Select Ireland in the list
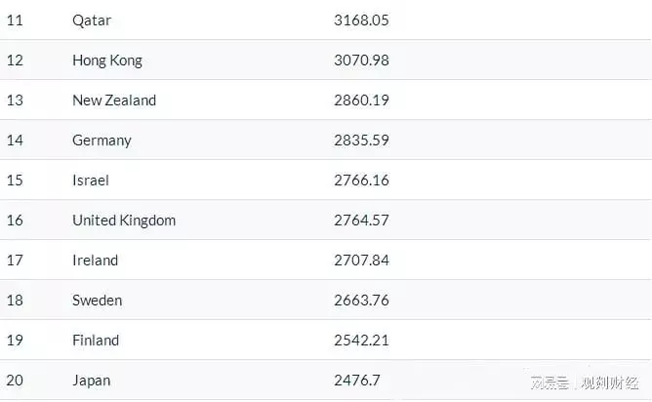The image size is (652, 402). pyautogui.click(x=95, y=261)
